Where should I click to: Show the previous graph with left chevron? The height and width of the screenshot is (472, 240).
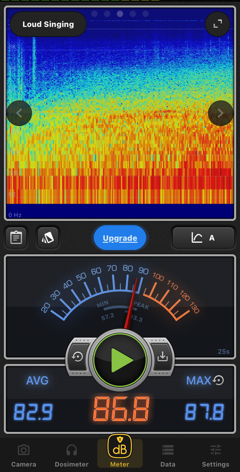pyautogui.click(x=19, y=113)
